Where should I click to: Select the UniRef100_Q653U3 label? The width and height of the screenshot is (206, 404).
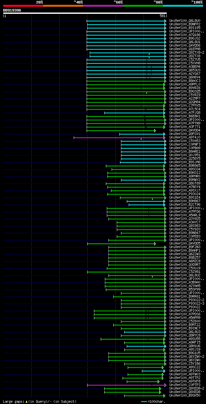[185, 70]
